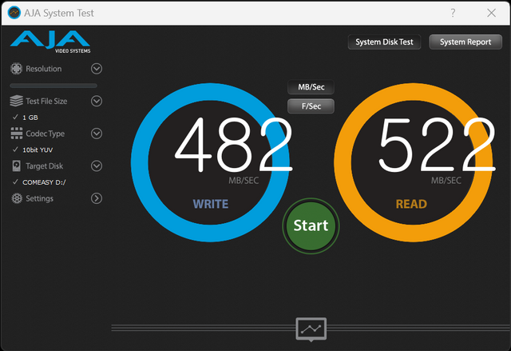Click the Settings gear icon
The image size is (511, 351).
(17, 198)
